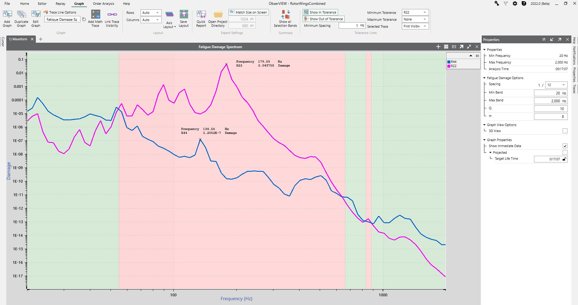Click the filter funnel icon in title bar

(506, 4)
